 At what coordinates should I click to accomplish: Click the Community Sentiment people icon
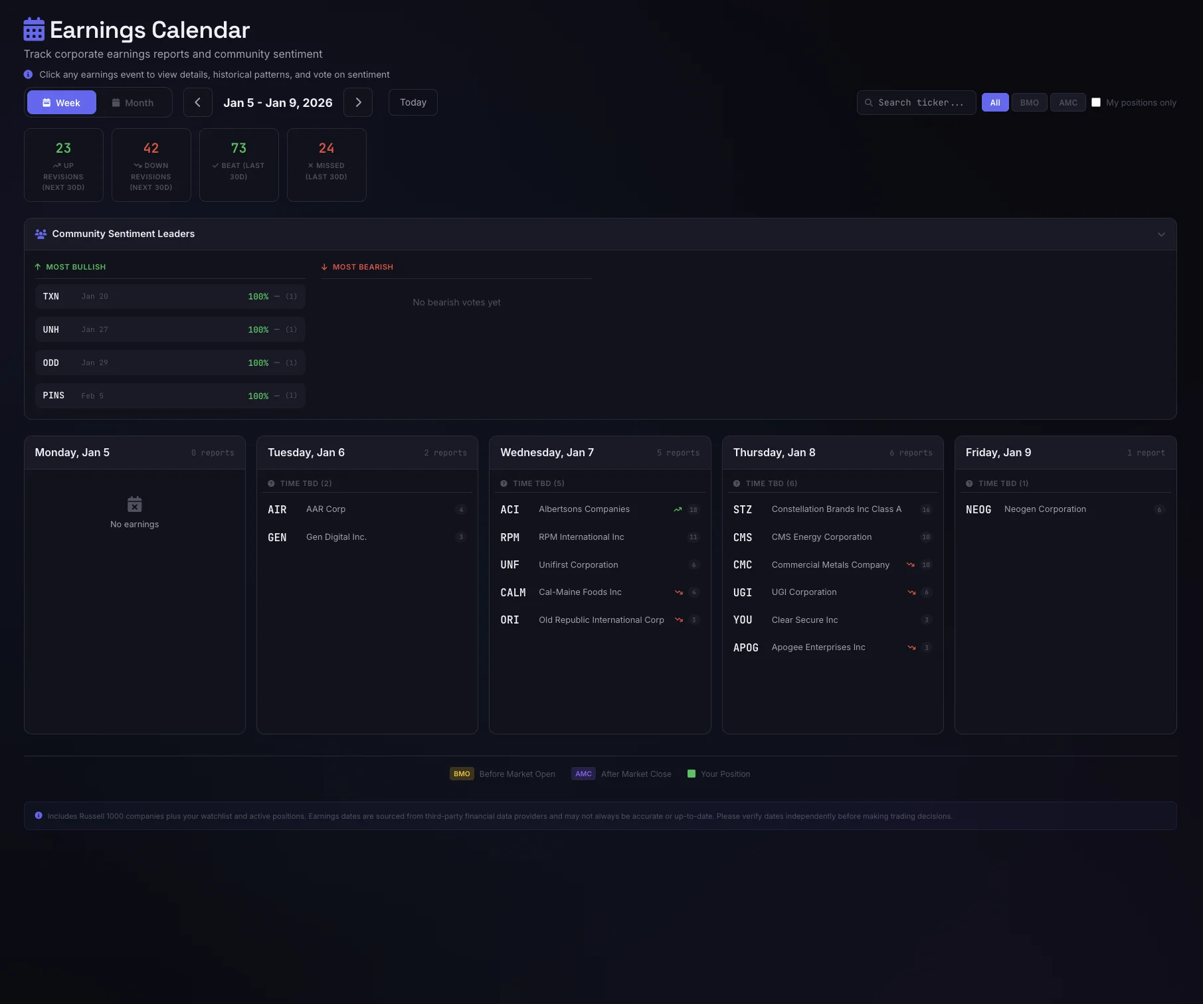tap(41, 234)
